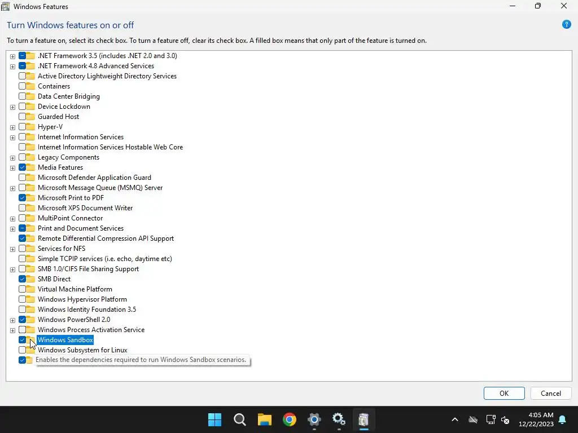Screen dimensions: 578x433
Task: Uncheck the Windows Sandbox checkbox
Action: tap(22, 340)
